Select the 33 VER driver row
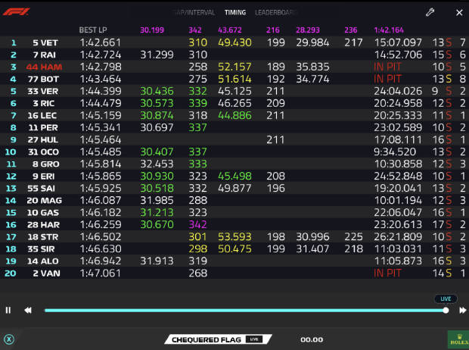The width and height of the screenshot is (469, 350). 234,91
